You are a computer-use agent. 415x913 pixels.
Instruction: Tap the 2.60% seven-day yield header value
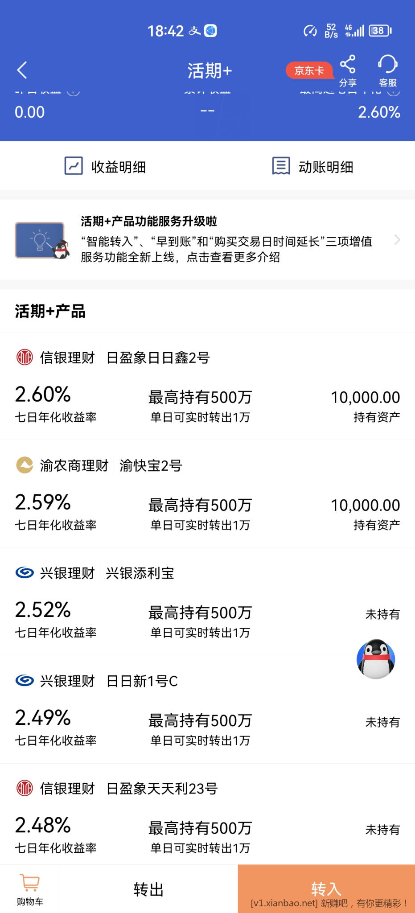click(379, 112)
